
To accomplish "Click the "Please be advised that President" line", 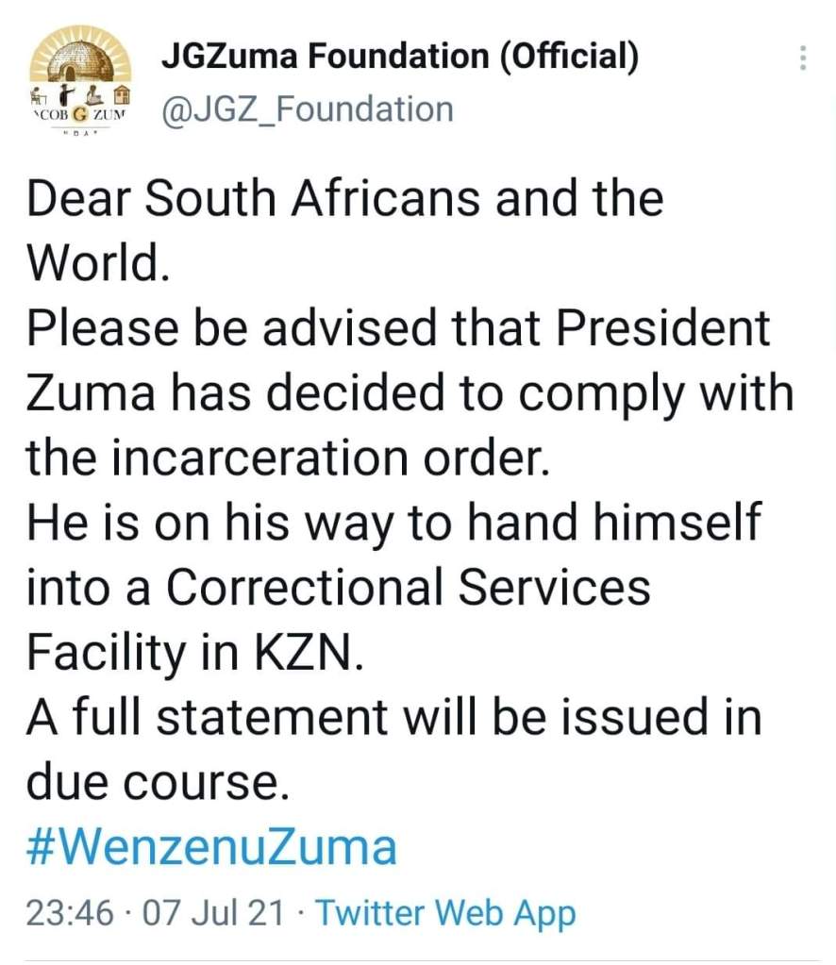I will tap(398, 329).
